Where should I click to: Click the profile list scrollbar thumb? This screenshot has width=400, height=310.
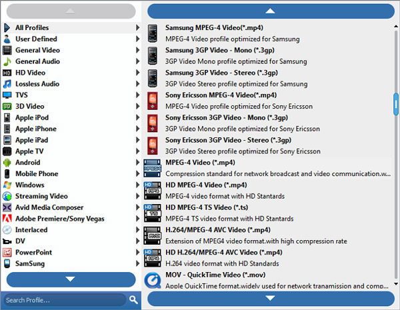396,104
